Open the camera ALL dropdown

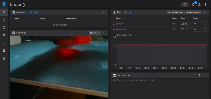click(95, 33)
